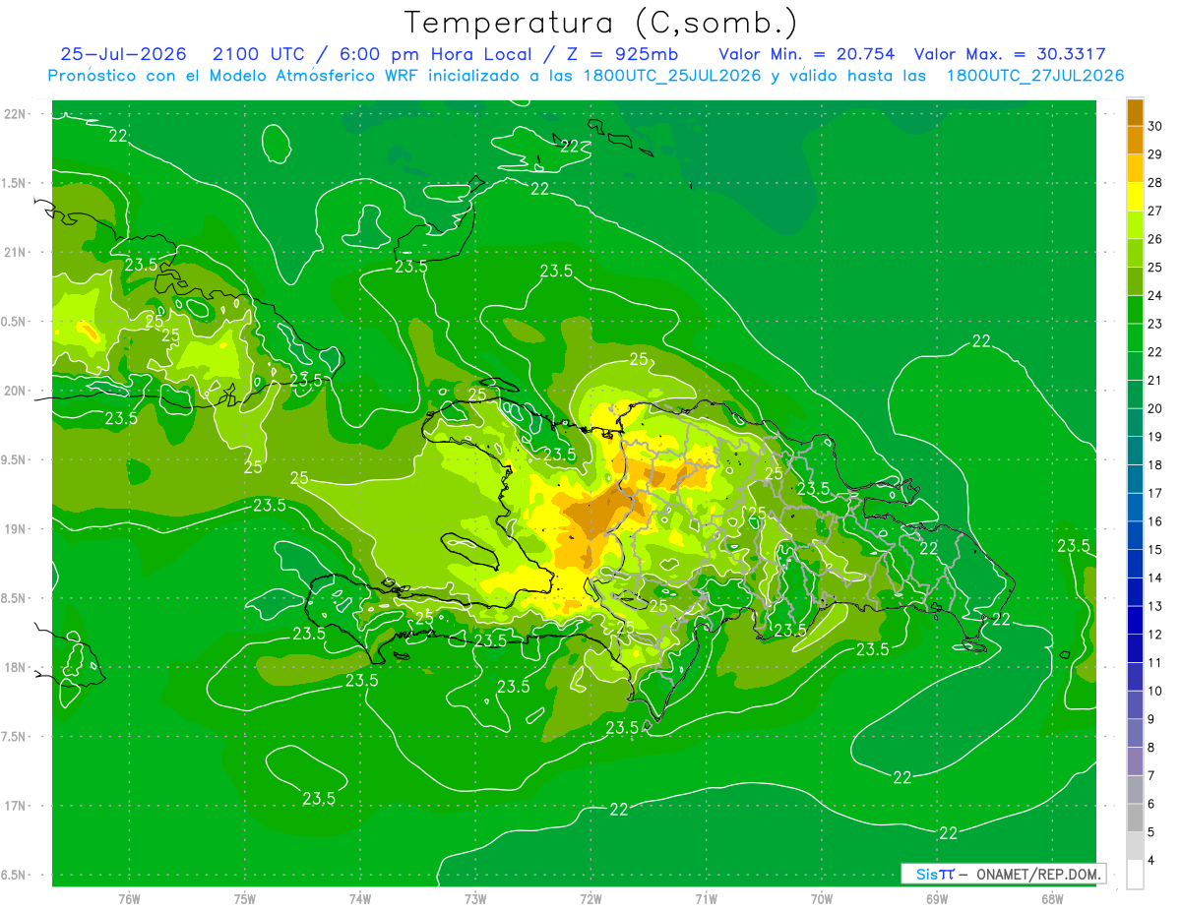
Task: Click the "73W" longitude axis label
Action: 475,898
